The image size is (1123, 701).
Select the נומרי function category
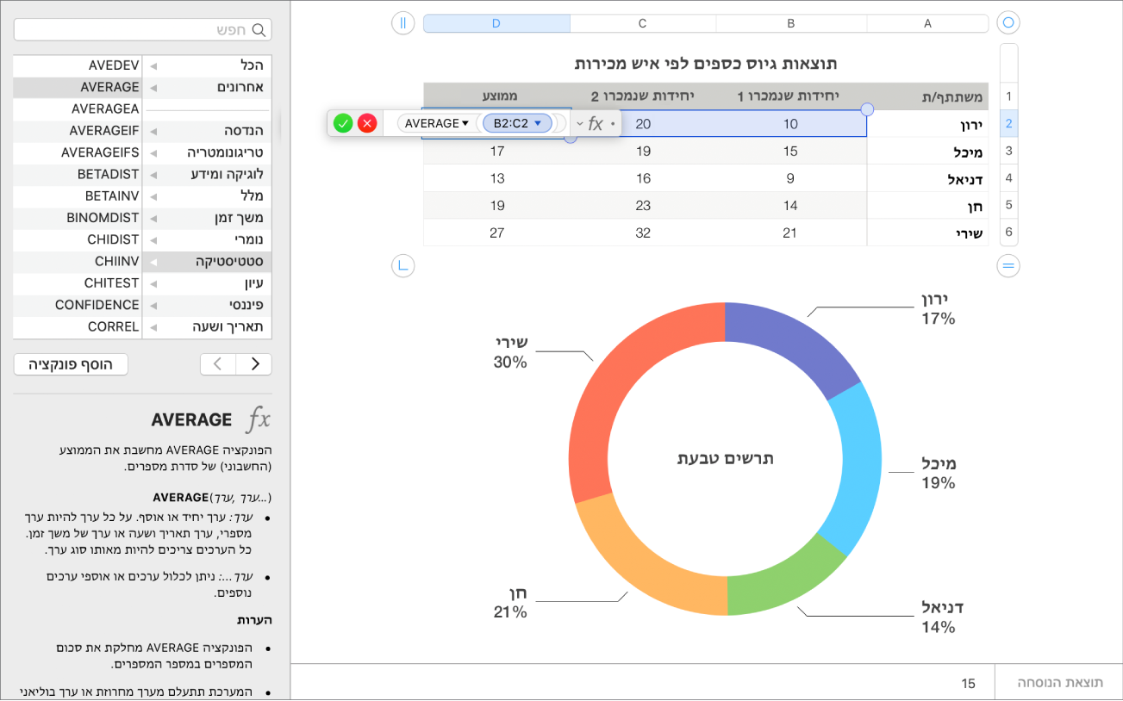[x=207, y=239]
